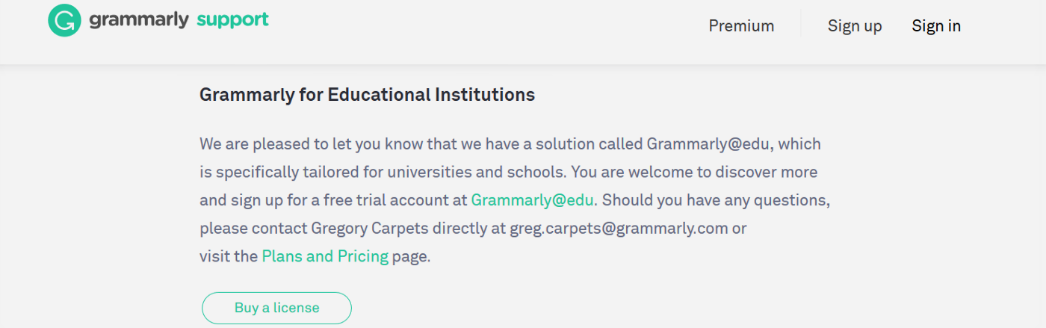
Task: Click the Buy a license button
Action: point(276,308)
